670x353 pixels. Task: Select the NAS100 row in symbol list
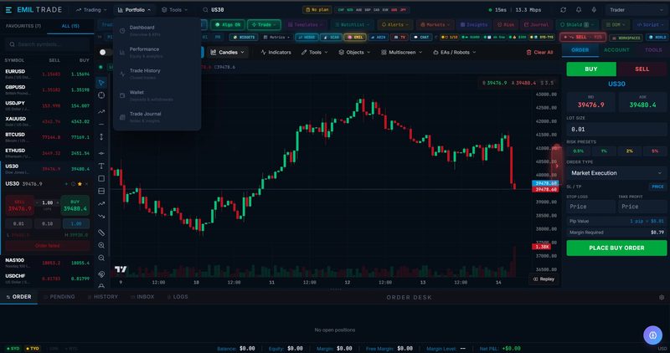47,263
